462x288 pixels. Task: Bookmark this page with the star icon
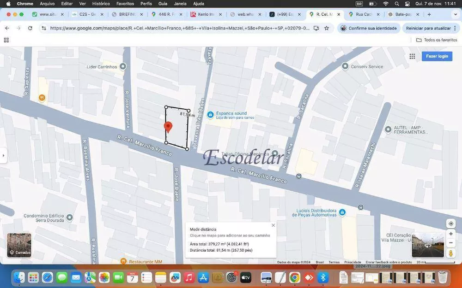pos(327,28)
